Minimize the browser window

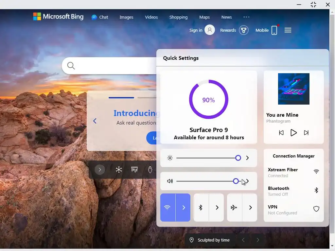299,5
